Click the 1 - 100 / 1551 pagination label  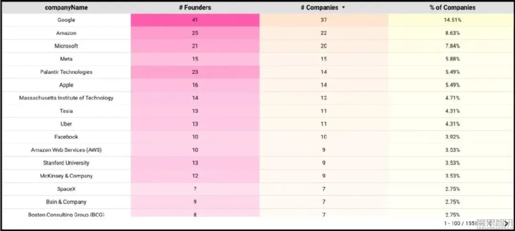click(x=460, y=223)
